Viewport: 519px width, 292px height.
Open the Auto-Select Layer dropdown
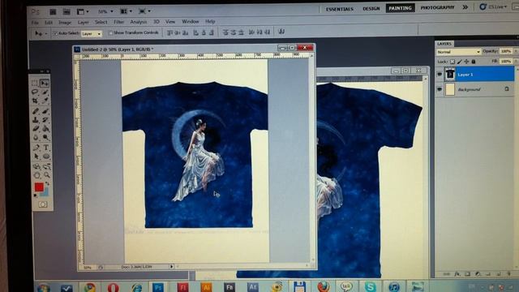(92, 34)
